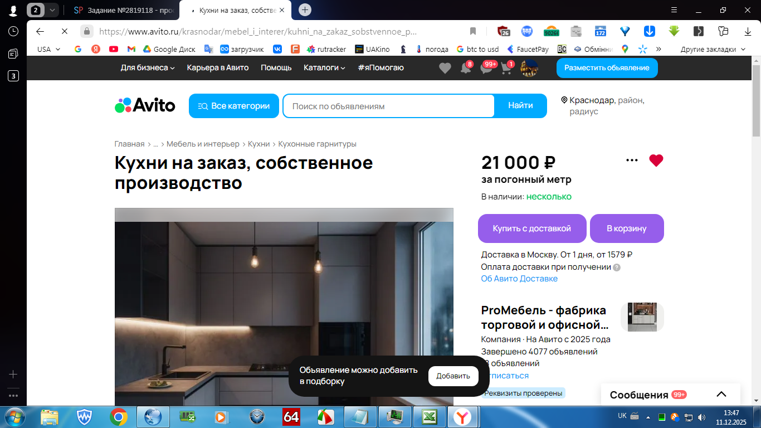761x428 pixels.
Task: Open #яПомогаю link
Action: (380, 67)
